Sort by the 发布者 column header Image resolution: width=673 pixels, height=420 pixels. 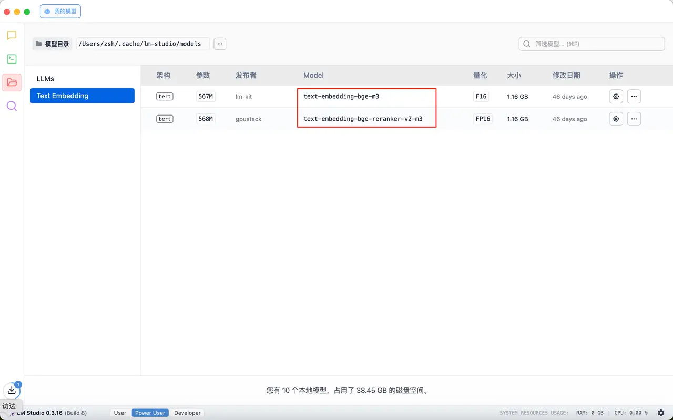(246, 75)
